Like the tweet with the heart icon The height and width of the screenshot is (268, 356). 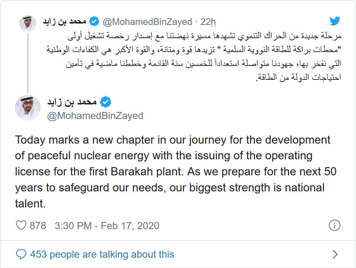pyautogui.click(x=21, y=226)
